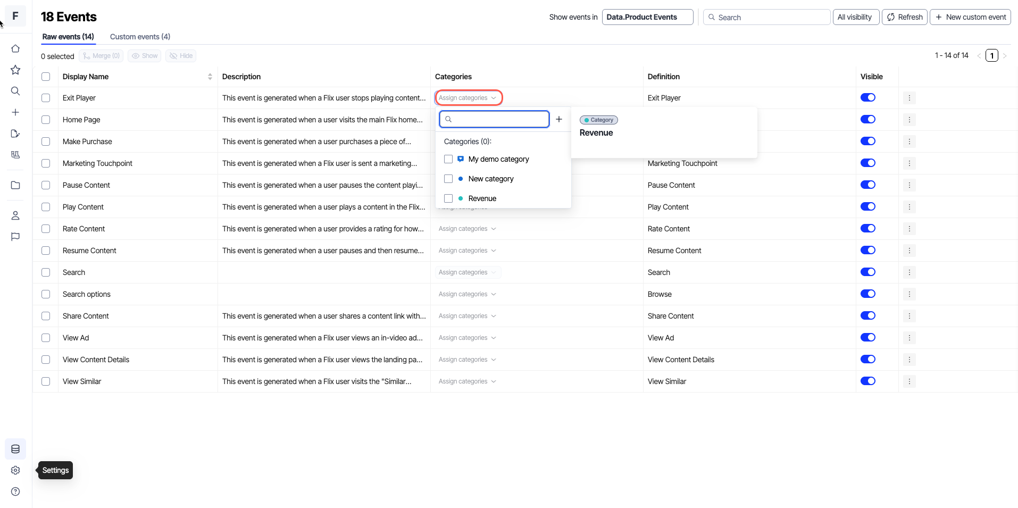Screen dimensions: 1018x508
Task: Open the All visibility dropdown
Action: tap(855, 17)
